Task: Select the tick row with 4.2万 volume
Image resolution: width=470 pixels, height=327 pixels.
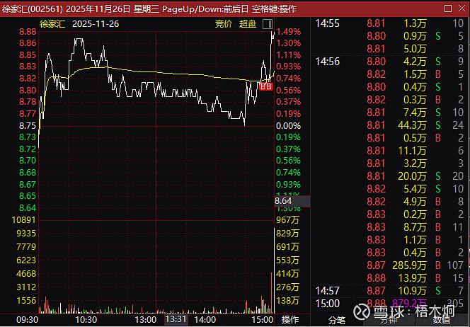Action: (390, 62)
